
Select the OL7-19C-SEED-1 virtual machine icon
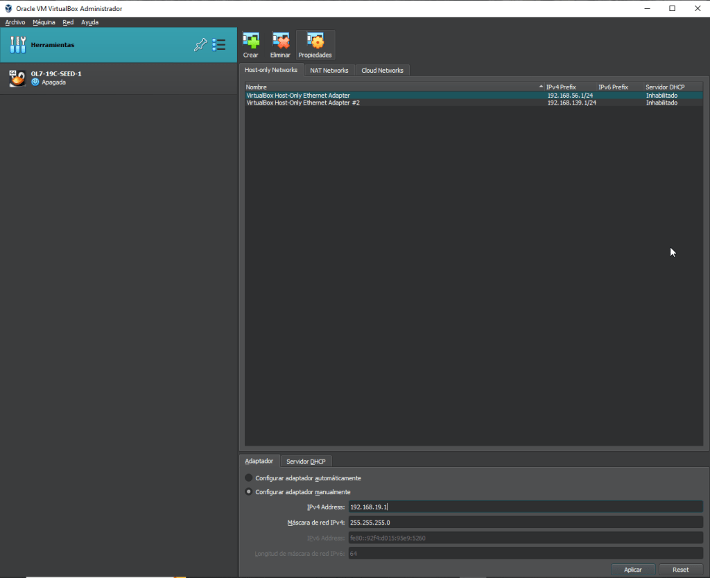point(17,78)
